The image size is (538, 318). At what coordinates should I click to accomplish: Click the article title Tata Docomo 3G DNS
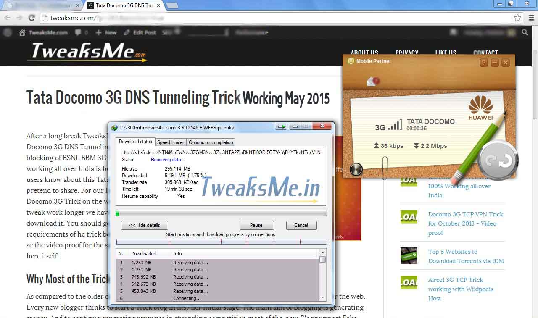point(133,97)
